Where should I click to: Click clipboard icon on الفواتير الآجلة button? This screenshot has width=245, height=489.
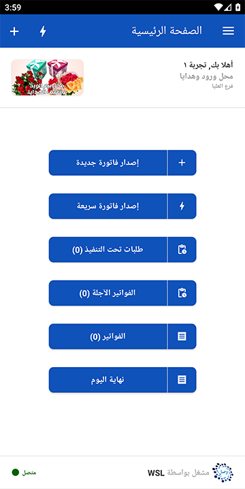182,293
